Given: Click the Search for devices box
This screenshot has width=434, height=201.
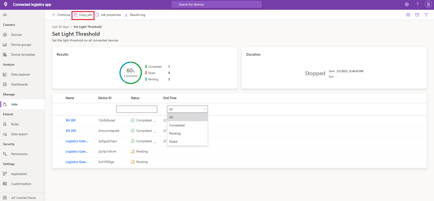Looking at the screenshot, I should pyautogui.click(x=216, y=4).
